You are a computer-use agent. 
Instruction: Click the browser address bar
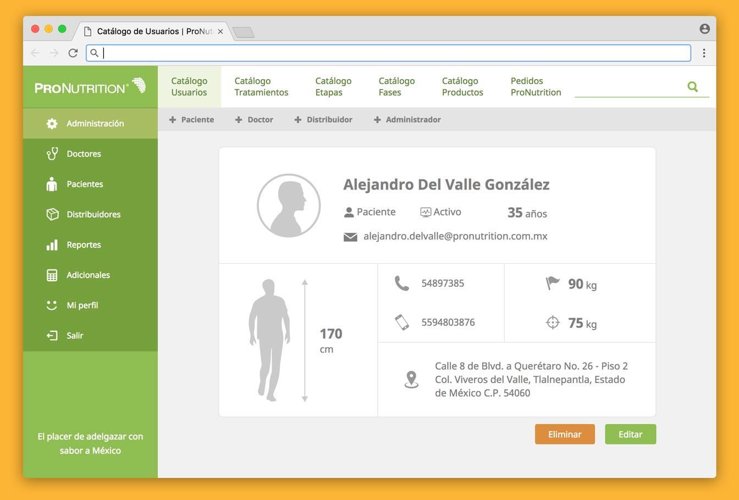click(x=388, y=53)
